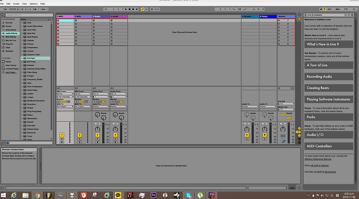The width and height of the screenshot is (359, 199).
Task: Select Clips category in browser
Action: (8, 48)
